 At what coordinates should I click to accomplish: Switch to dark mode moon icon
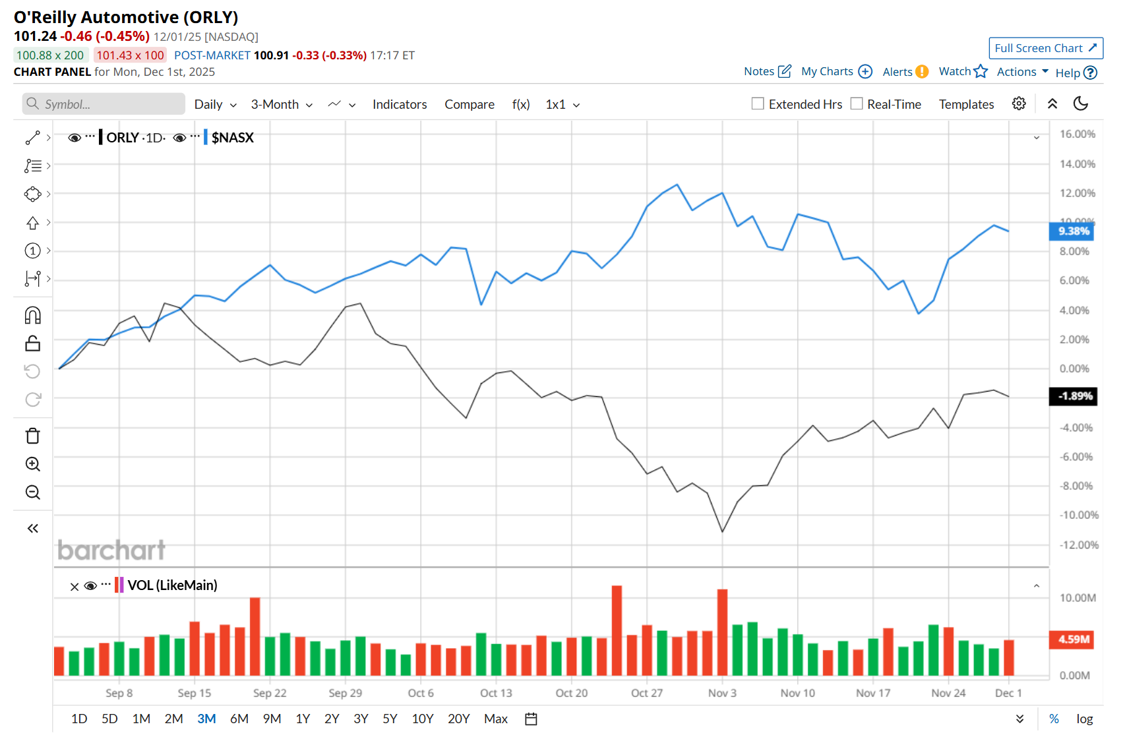[x=1080, y=104]
